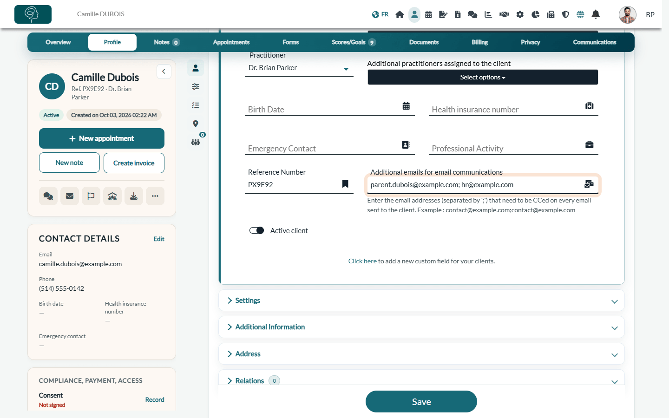Open the pie chart statistics icon
Image resolution: width=669 pixels, height=418 pixels.
(535, 14)
